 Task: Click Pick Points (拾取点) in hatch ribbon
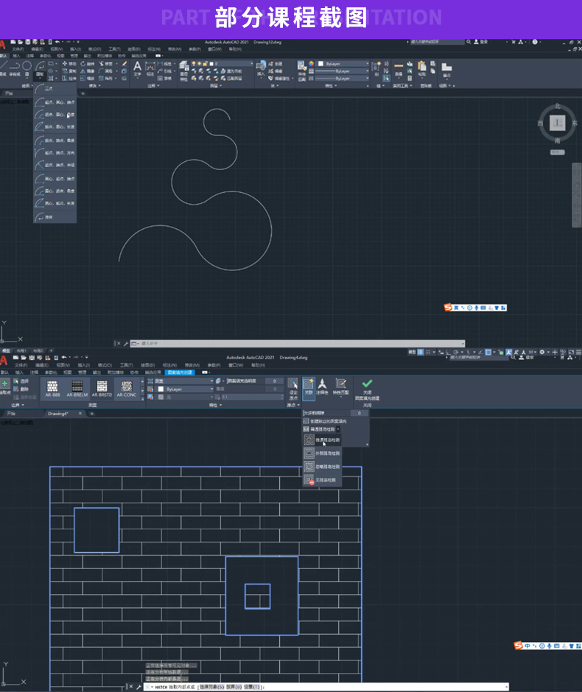point(5,384)
